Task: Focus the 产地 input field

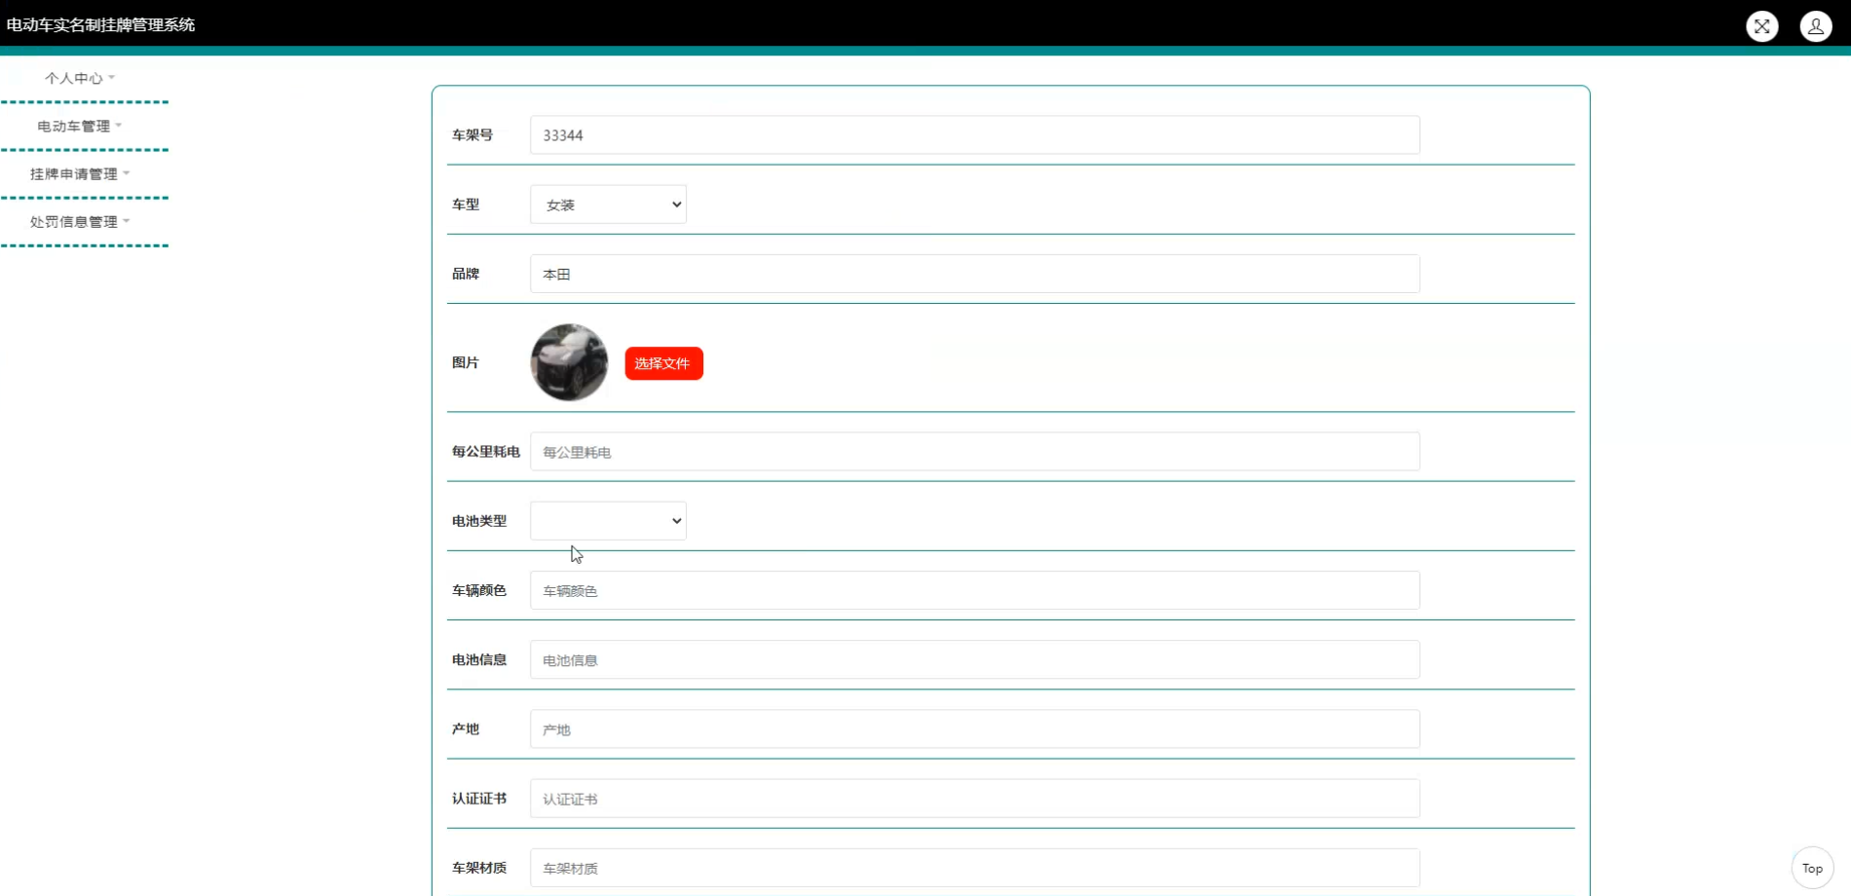Action: 974,728
